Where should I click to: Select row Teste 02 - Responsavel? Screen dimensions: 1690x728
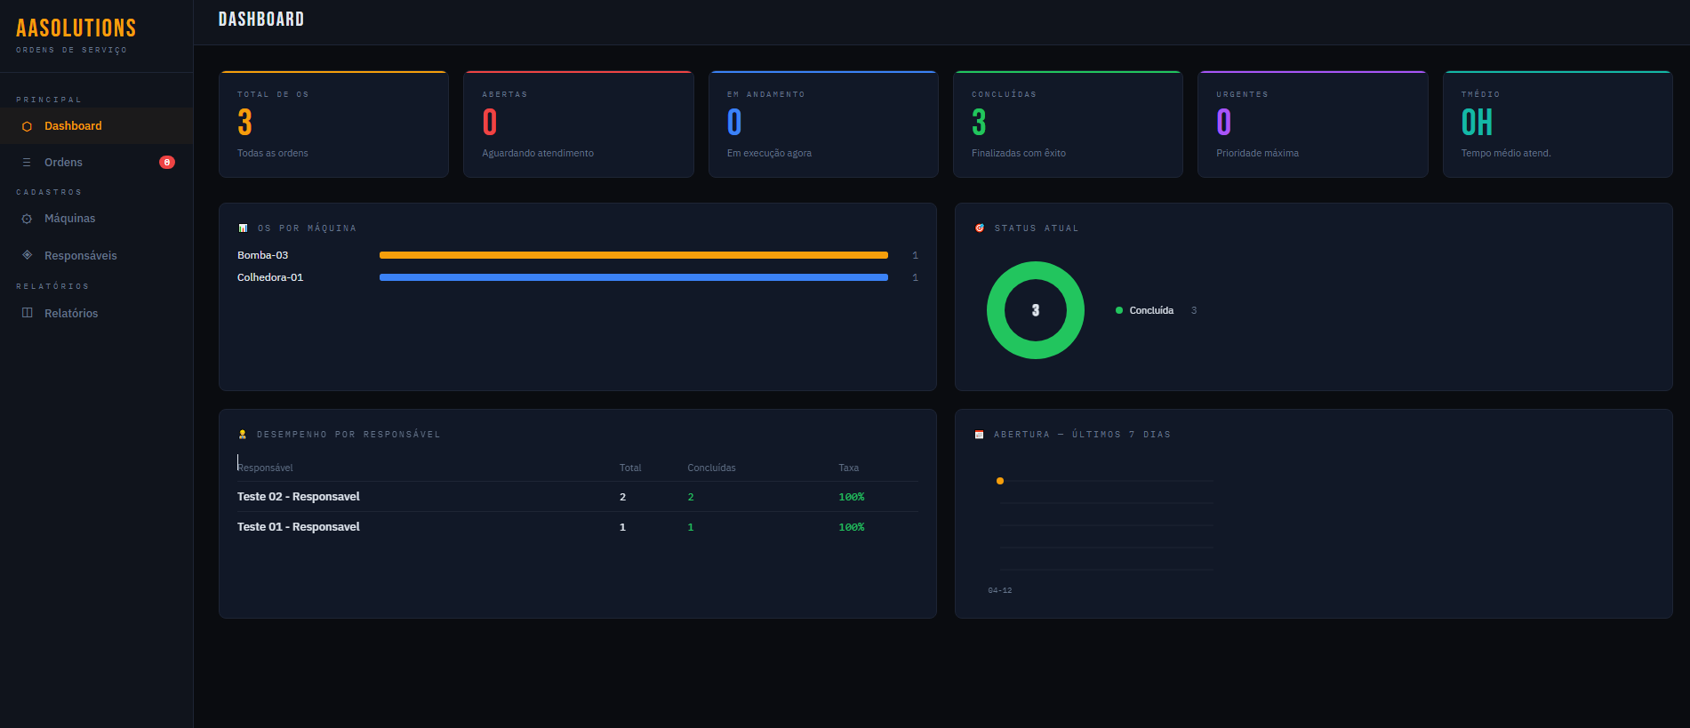coord(577,497)
